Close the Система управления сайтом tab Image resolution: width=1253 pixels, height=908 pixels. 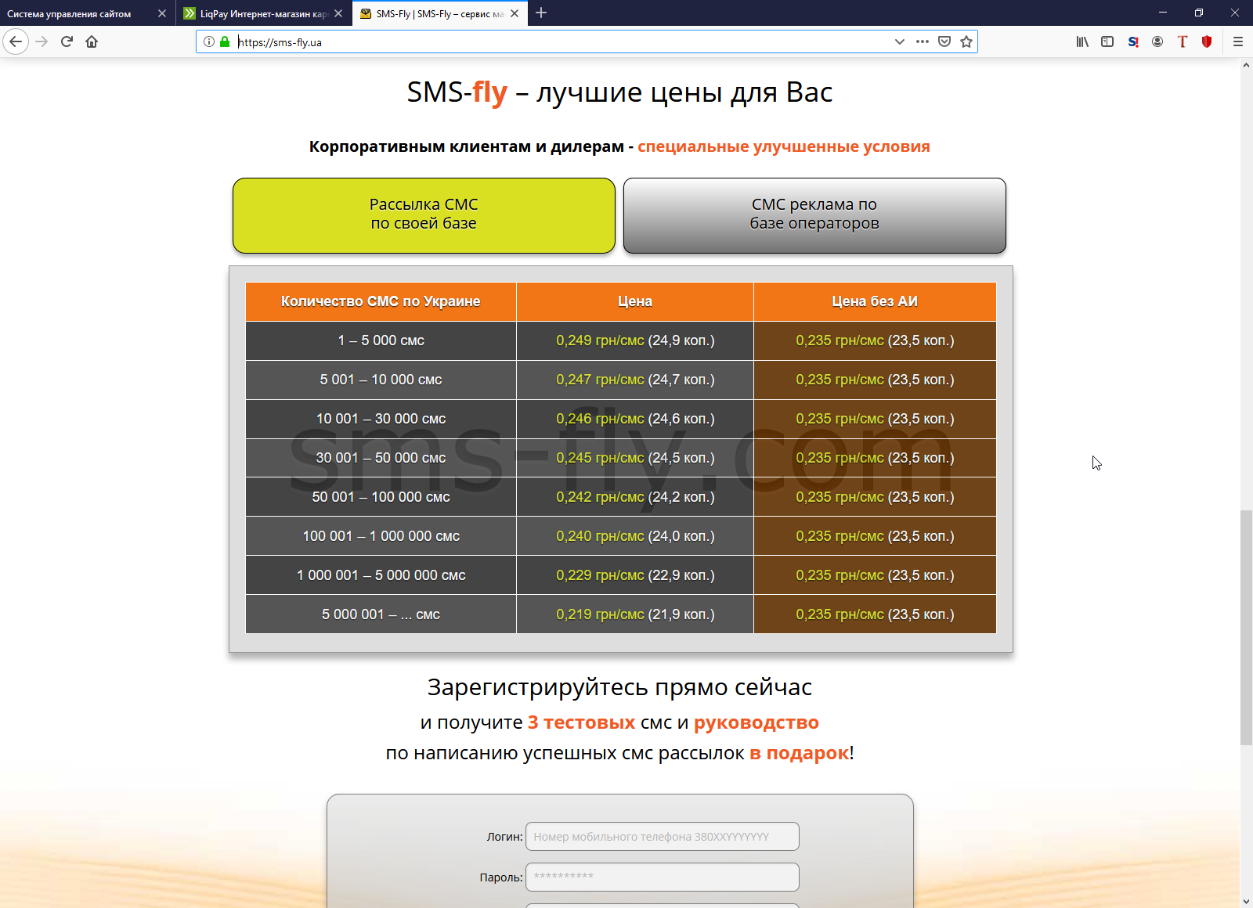(x=162, y=13)
